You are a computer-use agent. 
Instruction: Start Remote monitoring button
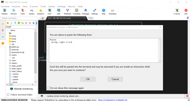click(21, 89)
